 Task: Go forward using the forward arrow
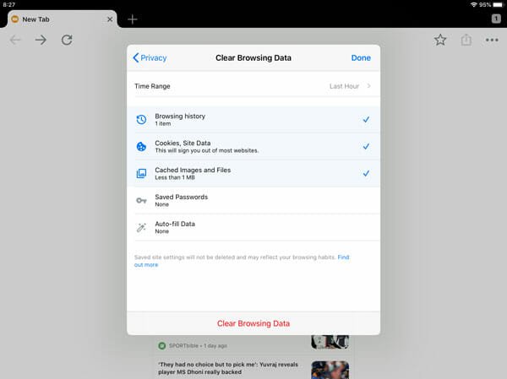coord(41,40)
